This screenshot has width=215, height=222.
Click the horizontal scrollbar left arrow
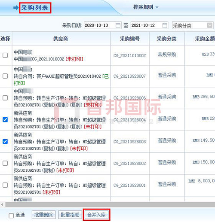click(x=2, y=205)
